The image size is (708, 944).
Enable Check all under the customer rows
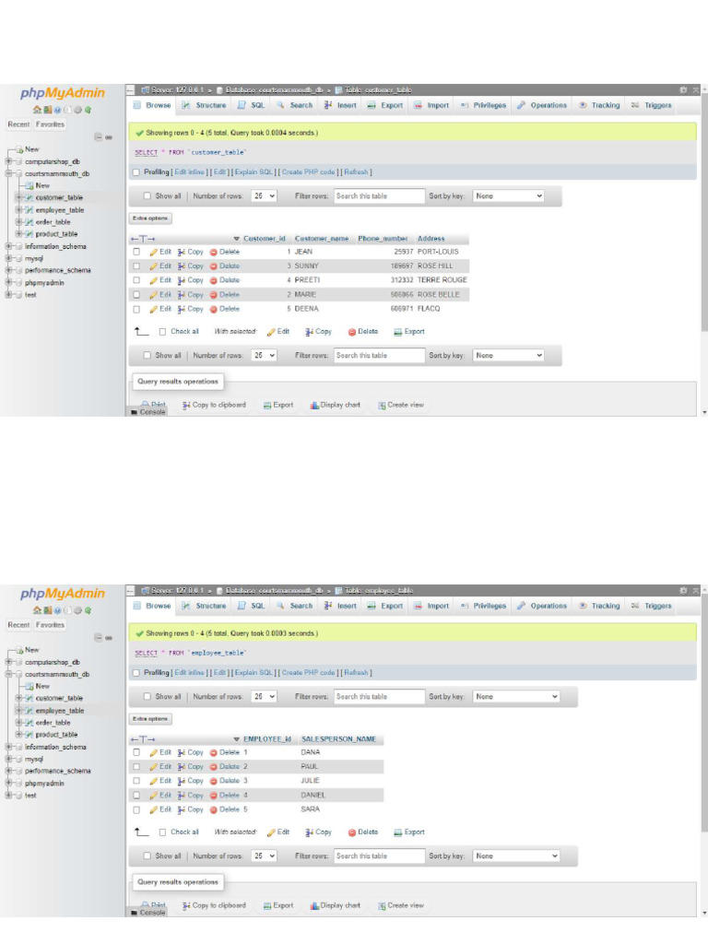[x=162, y=332]
